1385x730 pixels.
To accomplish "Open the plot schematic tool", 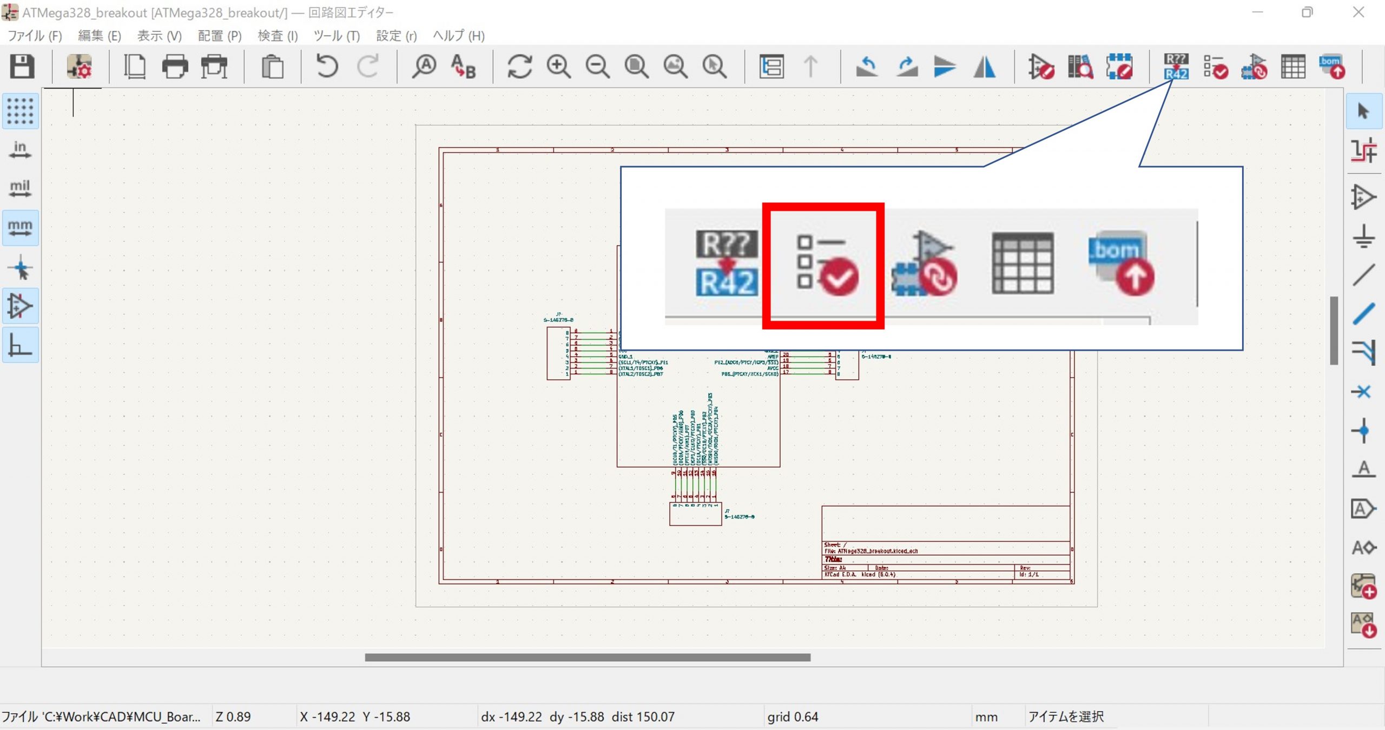I will coord(215,67).
